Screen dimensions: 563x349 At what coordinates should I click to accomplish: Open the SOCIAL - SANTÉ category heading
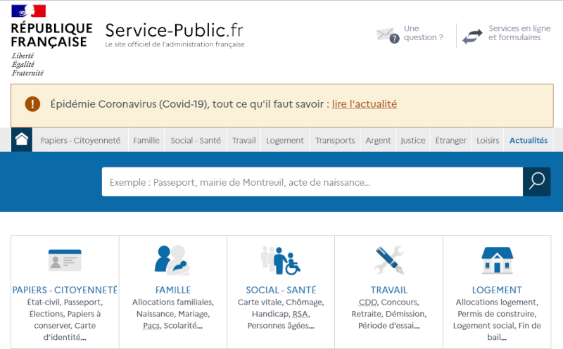[x=281, y=290]
